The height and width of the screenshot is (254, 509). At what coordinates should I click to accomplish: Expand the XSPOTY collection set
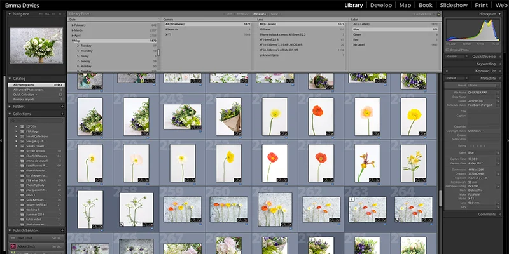[x=17, y=126]
